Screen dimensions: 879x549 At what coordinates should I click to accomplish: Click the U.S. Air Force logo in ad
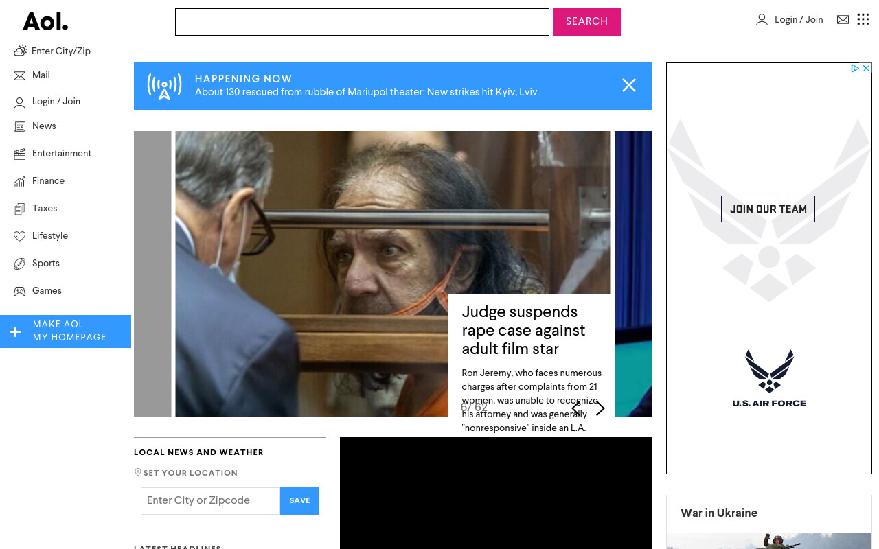(x=769, y=378)
